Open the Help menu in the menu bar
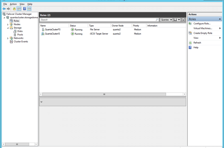Screen dimensions: 224x148 30,4
